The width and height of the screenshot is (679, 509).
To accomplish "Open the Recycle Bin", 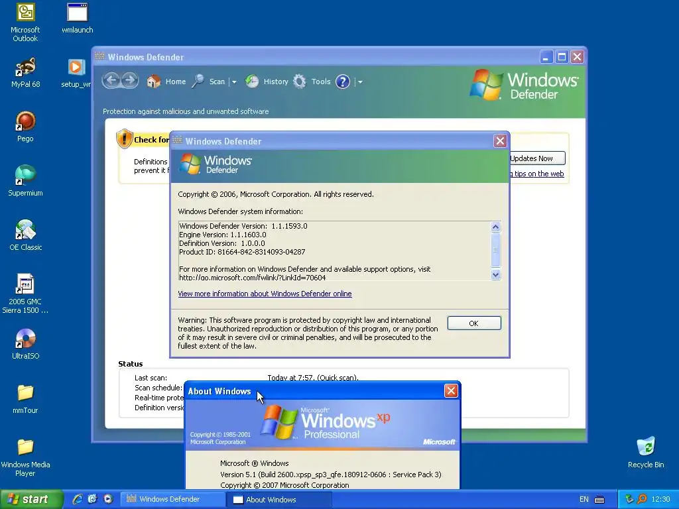I will (646, 453).
